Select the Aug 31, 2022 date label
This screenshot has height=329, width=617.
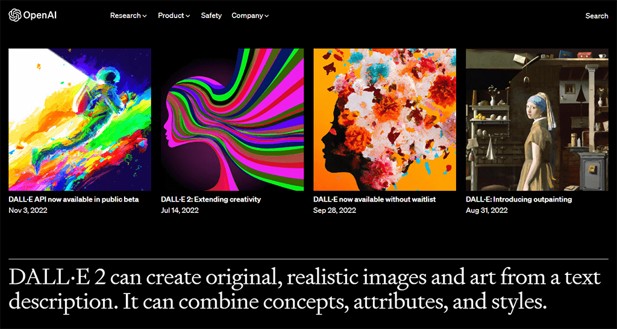pyautogui.click(x=487, y=211)
